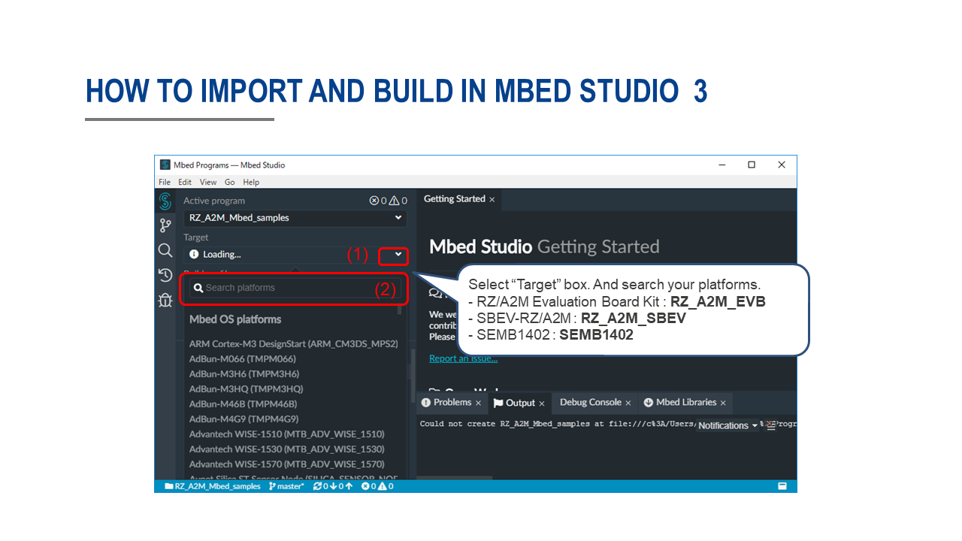The width and height of the screenshot is (962, 541).
Task: Click the magnifier icon in Search platforms
Action: (x=198, y=288)
